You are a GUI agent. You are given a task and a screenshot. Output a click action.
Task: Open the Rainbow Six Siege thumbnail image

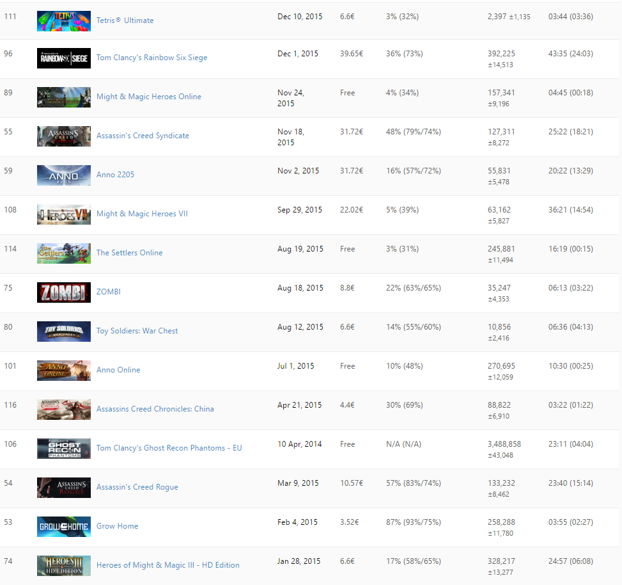(x=64, y=58)
